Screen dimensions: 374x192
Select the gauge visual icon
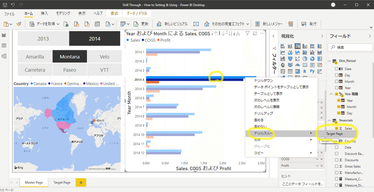pos(298,65)
